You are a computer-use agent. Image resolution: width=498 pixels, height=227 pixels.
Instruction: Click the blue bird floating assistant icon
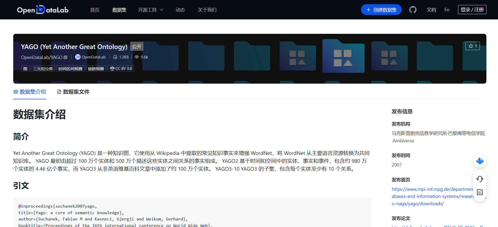tap(480, 161)
